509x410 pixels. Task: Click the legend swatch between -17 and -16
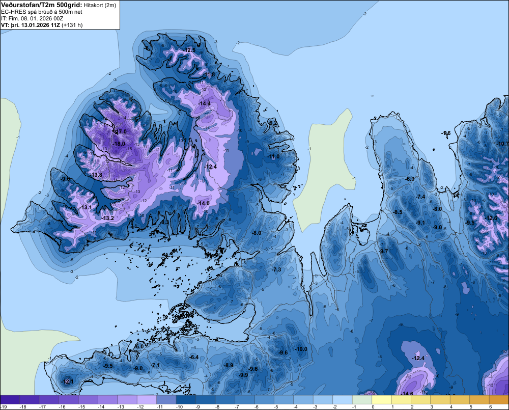tap(49, 400)
